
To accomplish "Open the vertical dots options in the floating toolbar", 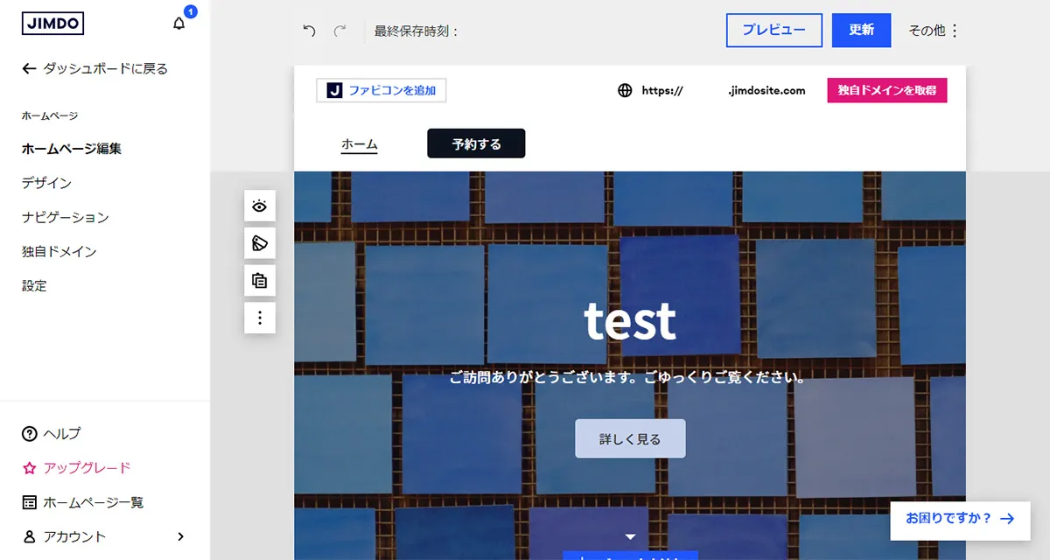I will pyautogui.click(x=259, y=317).
